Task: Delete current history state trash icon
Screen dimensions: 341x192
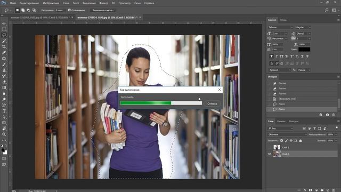Action: pos(334,115)
